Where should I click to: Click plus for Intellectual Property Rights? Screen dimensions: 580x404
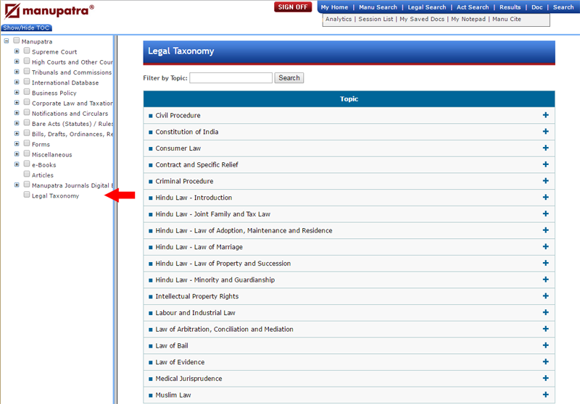pos(546,296)
